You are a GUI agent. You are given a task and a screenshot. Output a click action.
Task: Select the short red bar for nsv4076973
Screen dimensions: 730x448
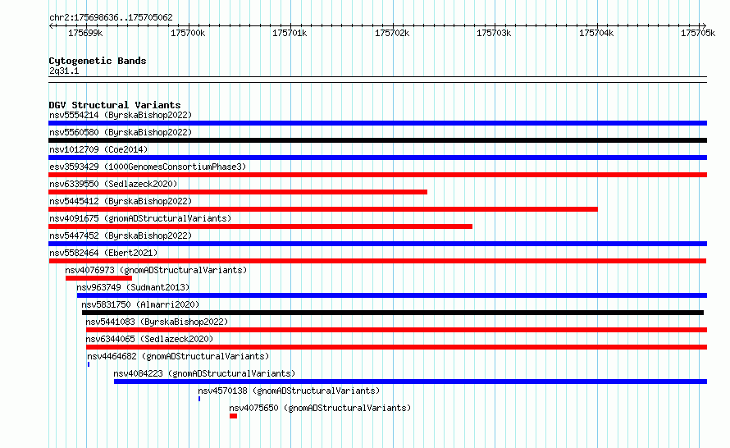[x=98, y=278]
